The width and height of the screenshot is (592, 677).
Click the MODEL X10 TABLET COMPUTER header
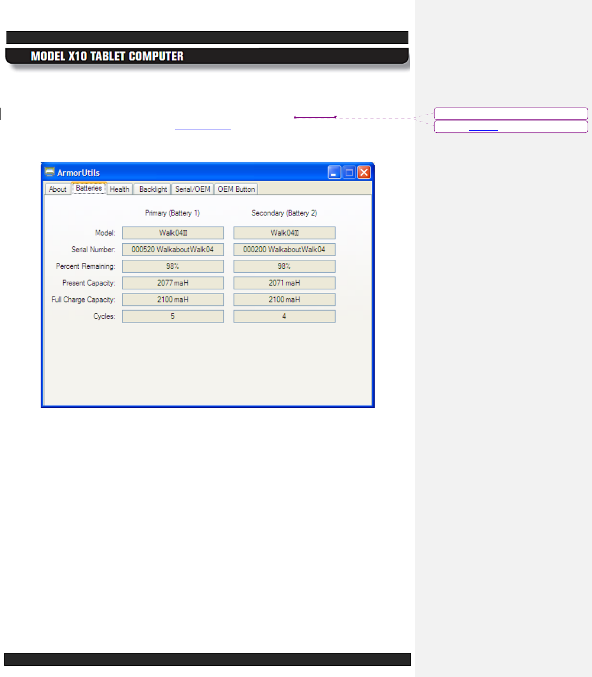(x=107, y=56)
